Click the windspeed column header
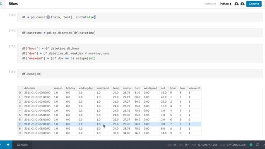This screenshot has height=149, width=265. 150,88
